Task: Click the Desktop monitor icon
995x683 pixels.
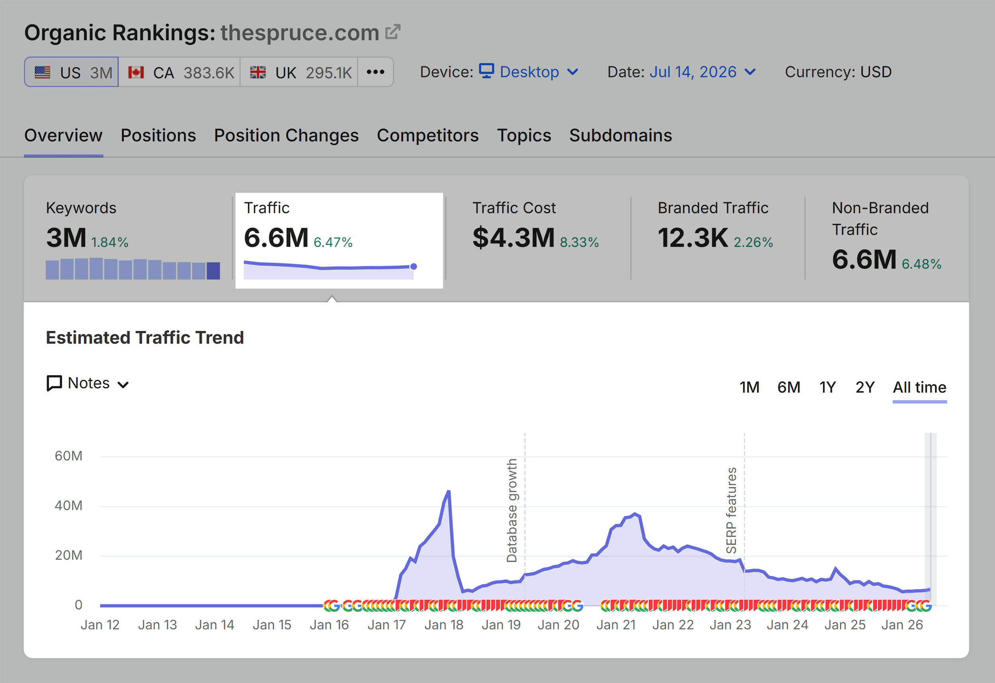Action: point(486,71)
